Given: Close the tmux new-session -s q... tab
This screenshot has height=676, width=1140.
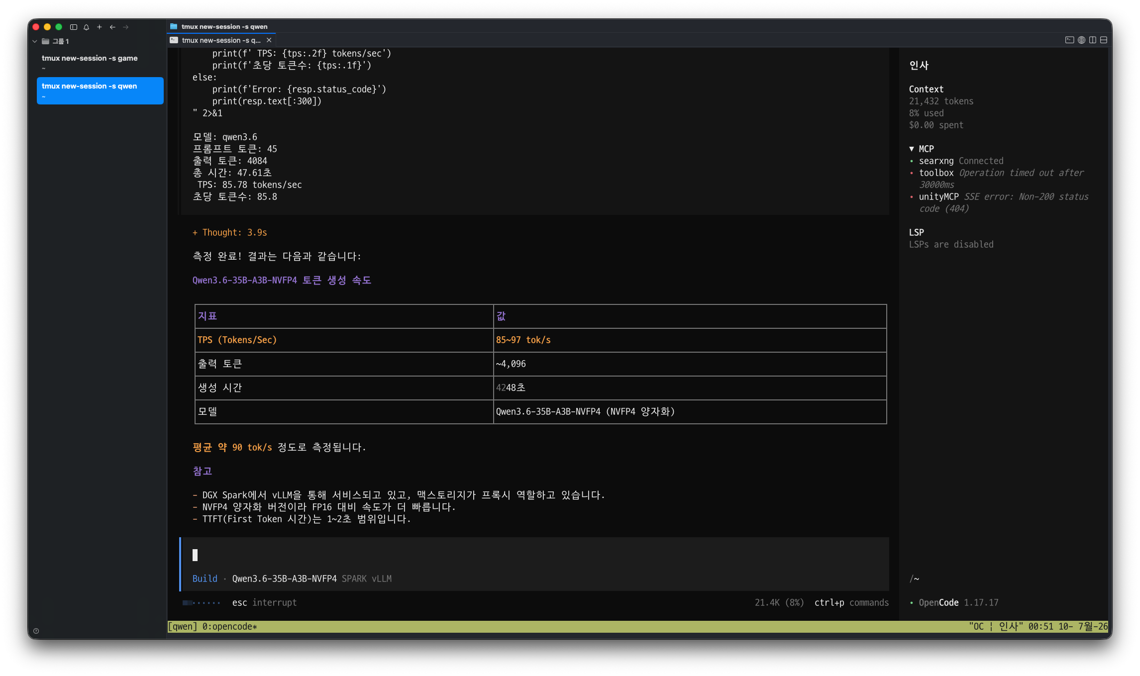Looking at the screenshot, I should (269, 40).
